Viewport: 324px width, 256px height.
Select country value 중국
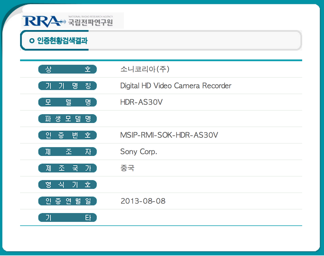pyautogui.click(x=127, y=168)
